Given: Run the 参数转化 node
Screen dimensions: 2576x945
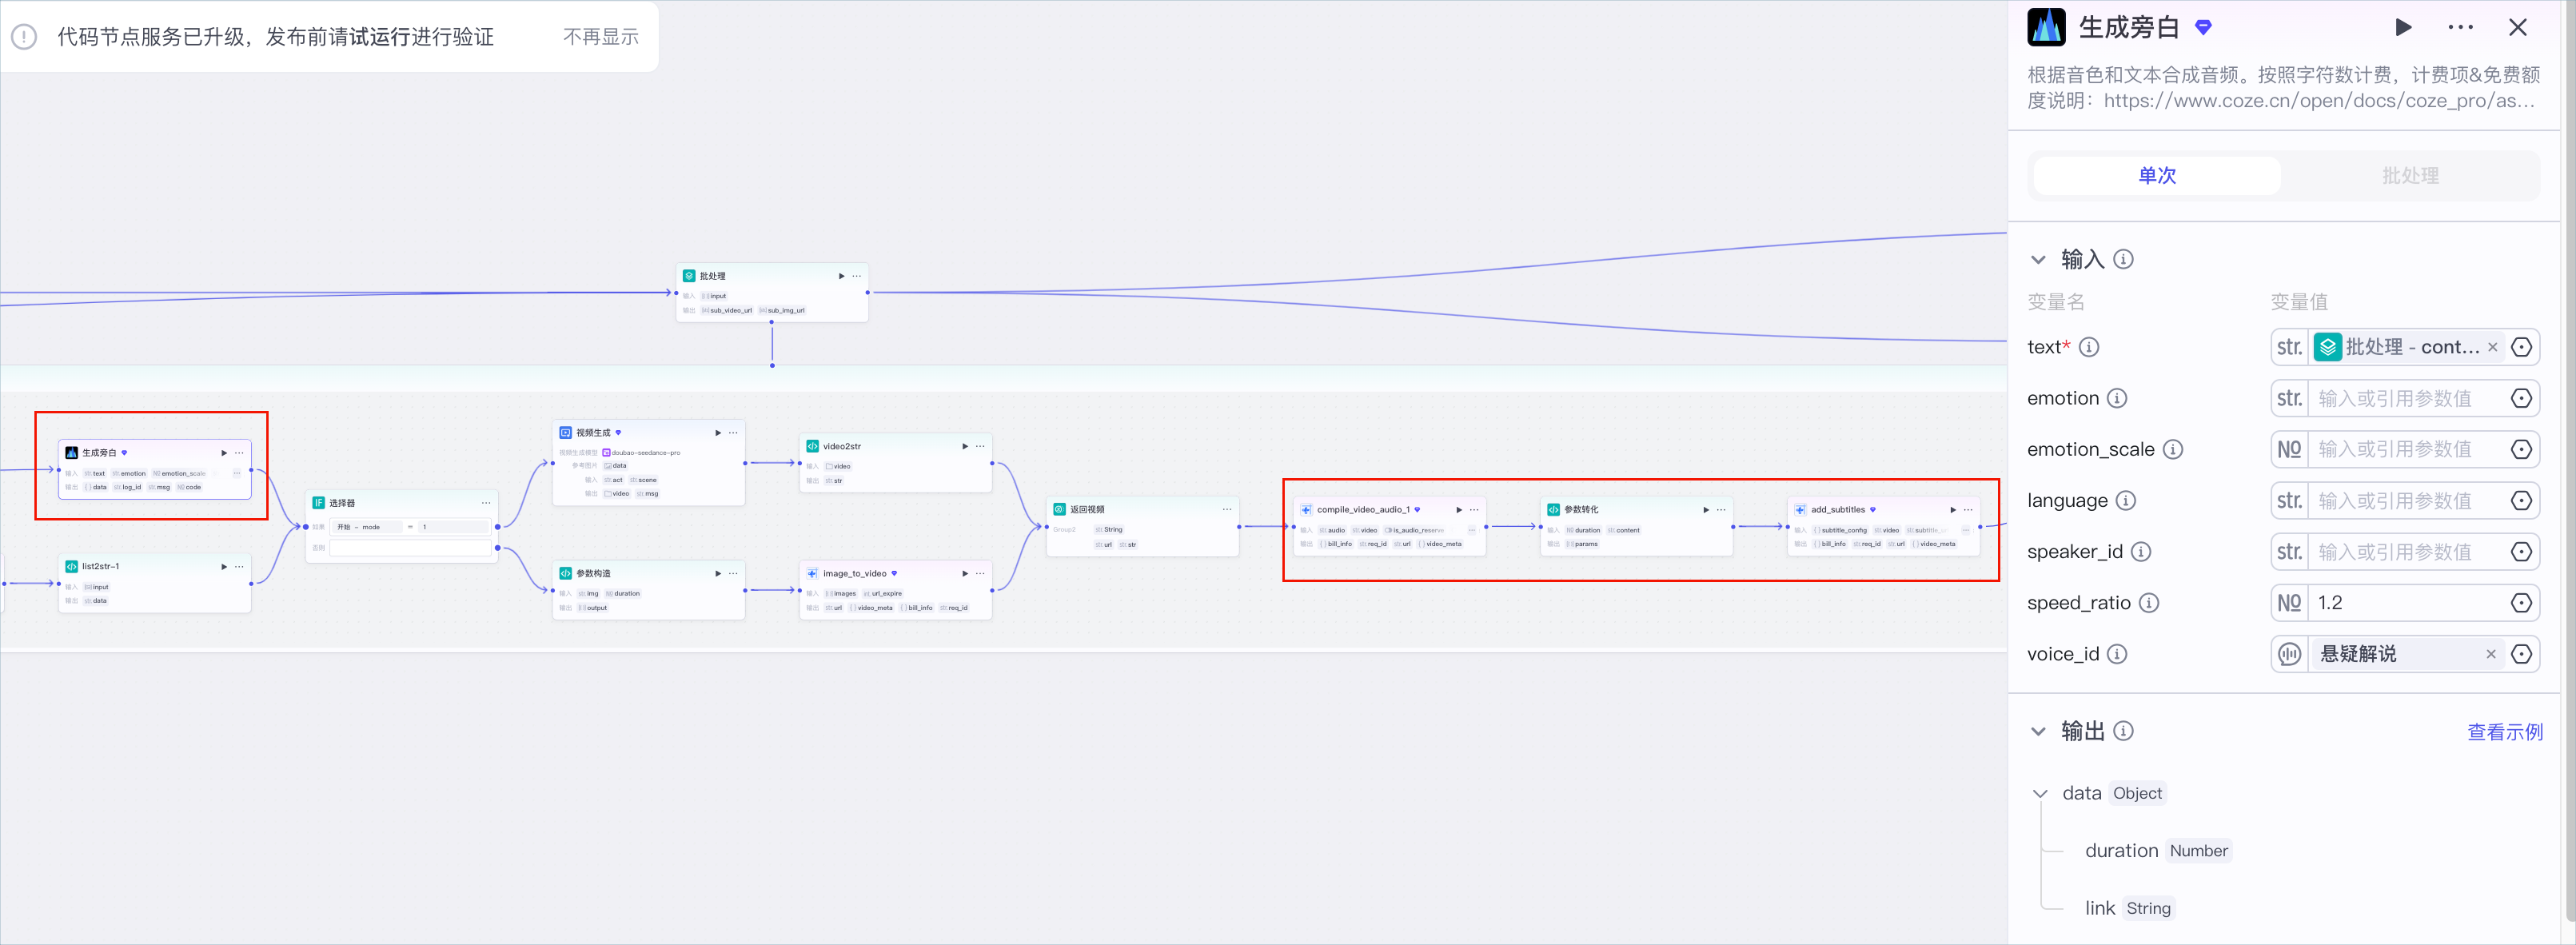Looking at the screenshot, I should coord(1706,510).
